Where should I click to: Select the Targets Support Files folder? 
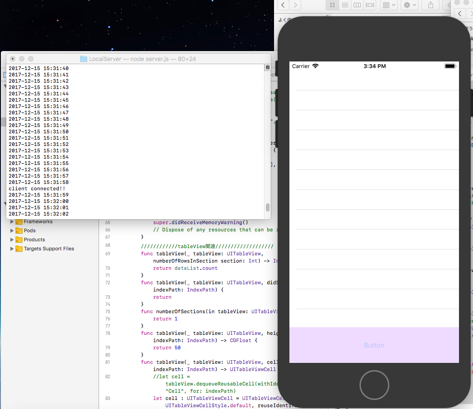tap(49, 249)
